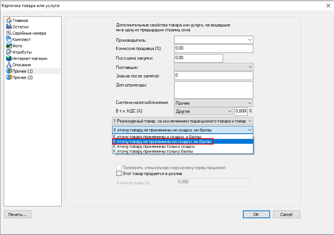
Task: Click the picture icon next to Фото
Action: (9, 45)
